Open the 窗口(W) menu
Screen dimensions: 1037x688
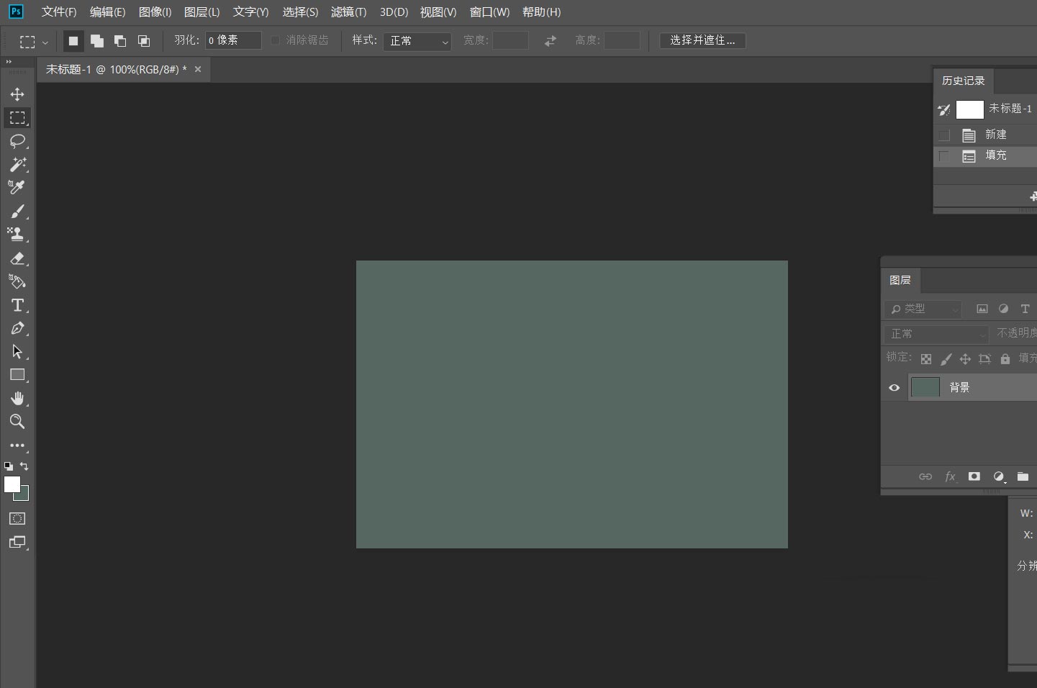pos(489,12)
